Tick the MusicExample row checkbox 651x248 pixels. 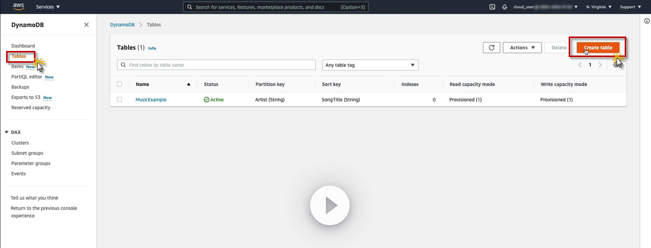click(x=119, y=99)
